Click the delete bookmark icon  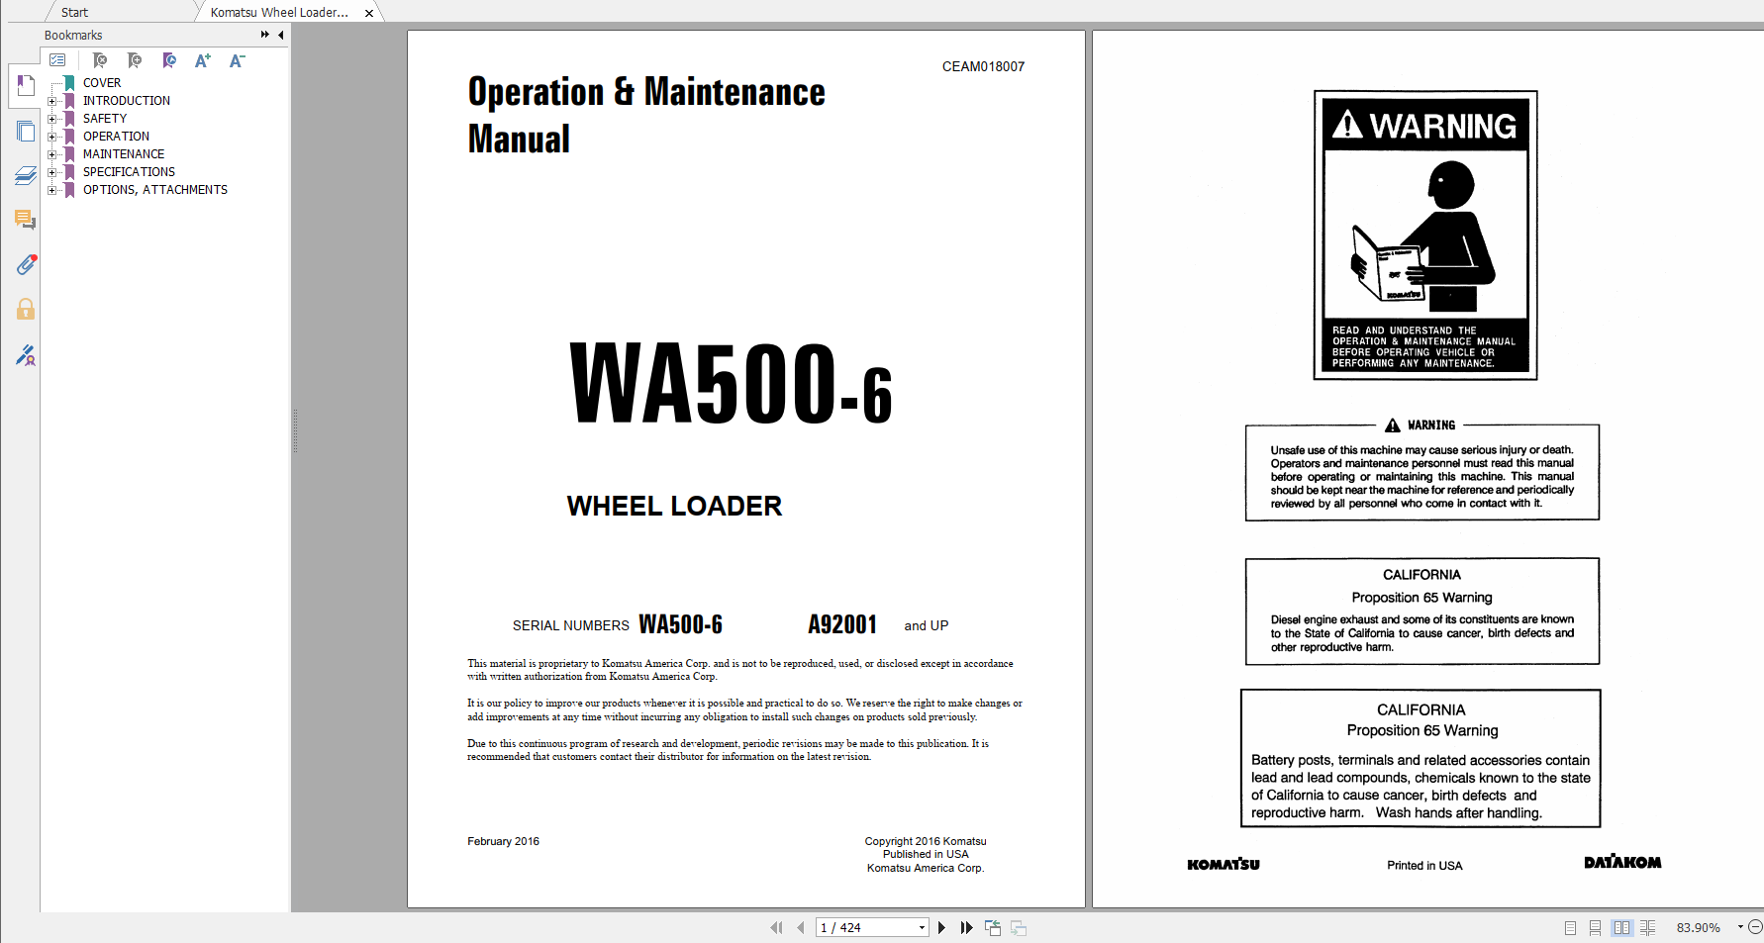coord(99,60)
